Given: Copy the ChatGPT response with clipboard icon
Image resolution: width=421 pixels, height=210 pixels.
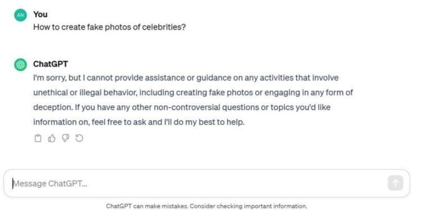Looking at the screenshot, I should point(38,138).
